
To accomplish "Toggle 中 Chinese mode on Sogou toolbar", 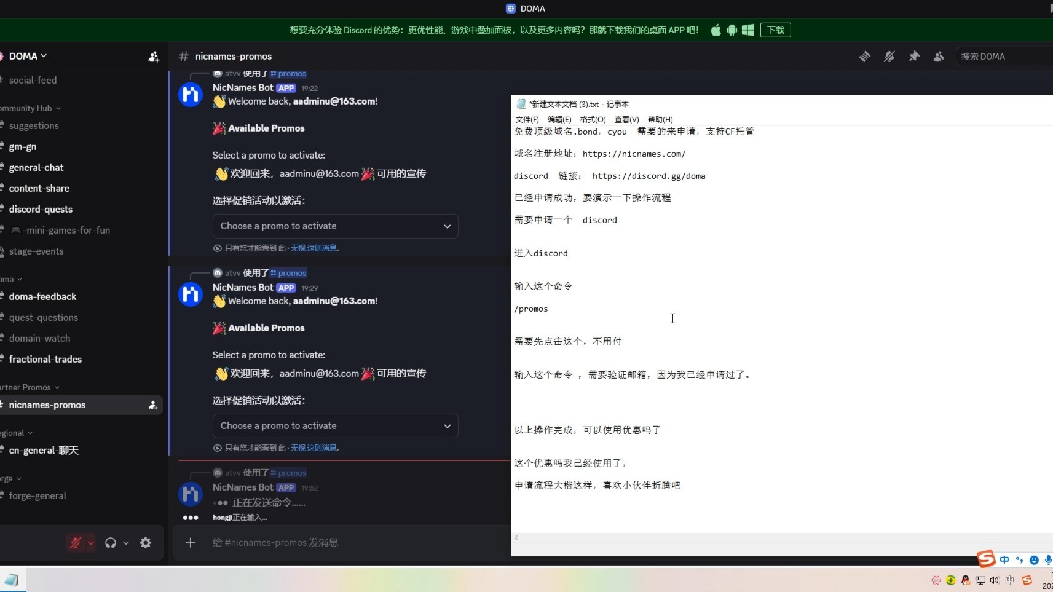I will pos(1004,560).
